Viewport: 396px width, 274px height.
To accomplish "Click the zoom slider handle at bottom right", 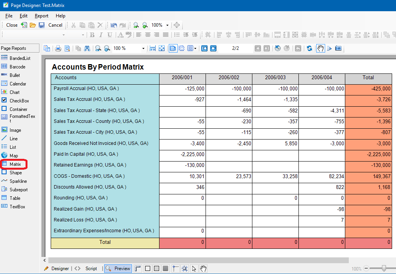I will point(384,268).
